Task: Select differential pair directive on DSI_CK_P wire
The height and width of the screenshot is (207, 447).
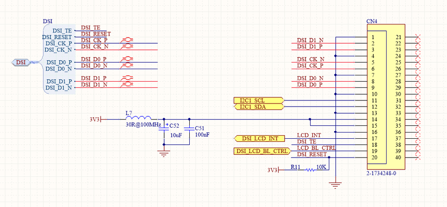Action: [x=127, y=40]
